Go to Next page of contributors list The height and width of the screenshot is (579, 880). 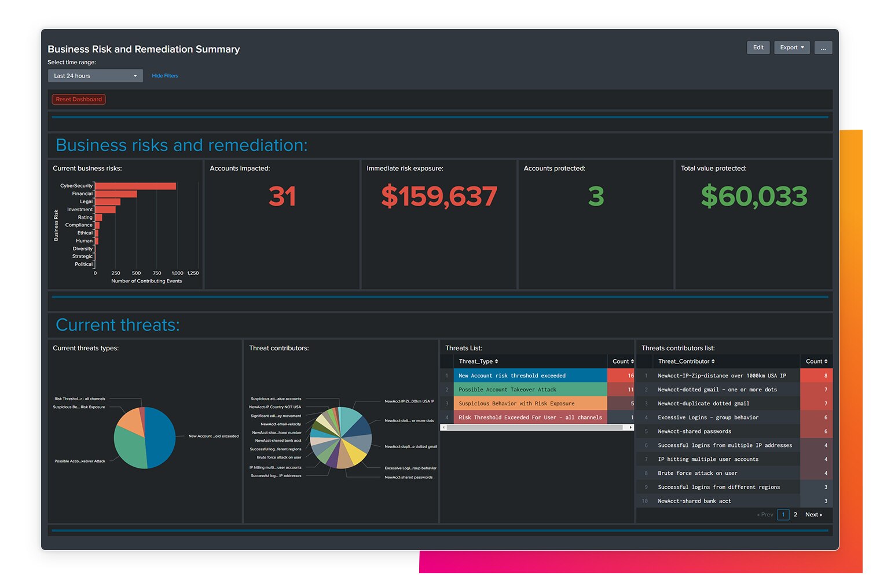[813, 514]
